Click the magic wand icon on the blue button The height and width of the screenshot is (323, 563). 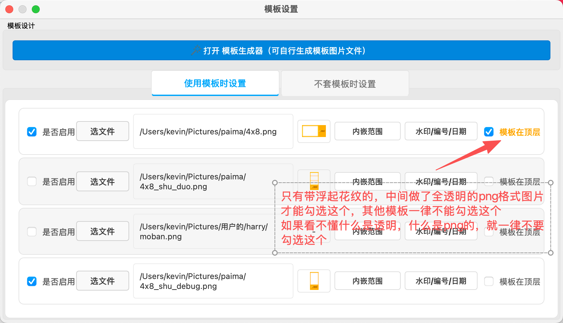pyautogui.click(x=196, y=50)
